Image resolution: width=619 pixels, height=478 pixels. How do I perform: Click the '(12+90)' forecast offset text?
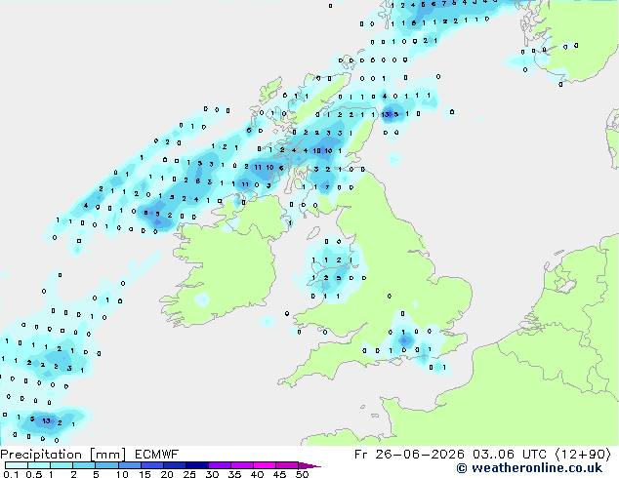[x=584, y=455]
